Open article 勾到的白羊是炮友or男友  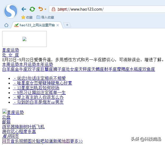pos(38,102)
